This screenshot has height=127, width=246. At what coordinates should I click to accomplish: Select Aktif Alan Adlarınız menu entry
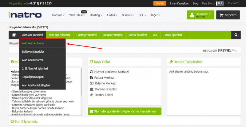[42, 43]
